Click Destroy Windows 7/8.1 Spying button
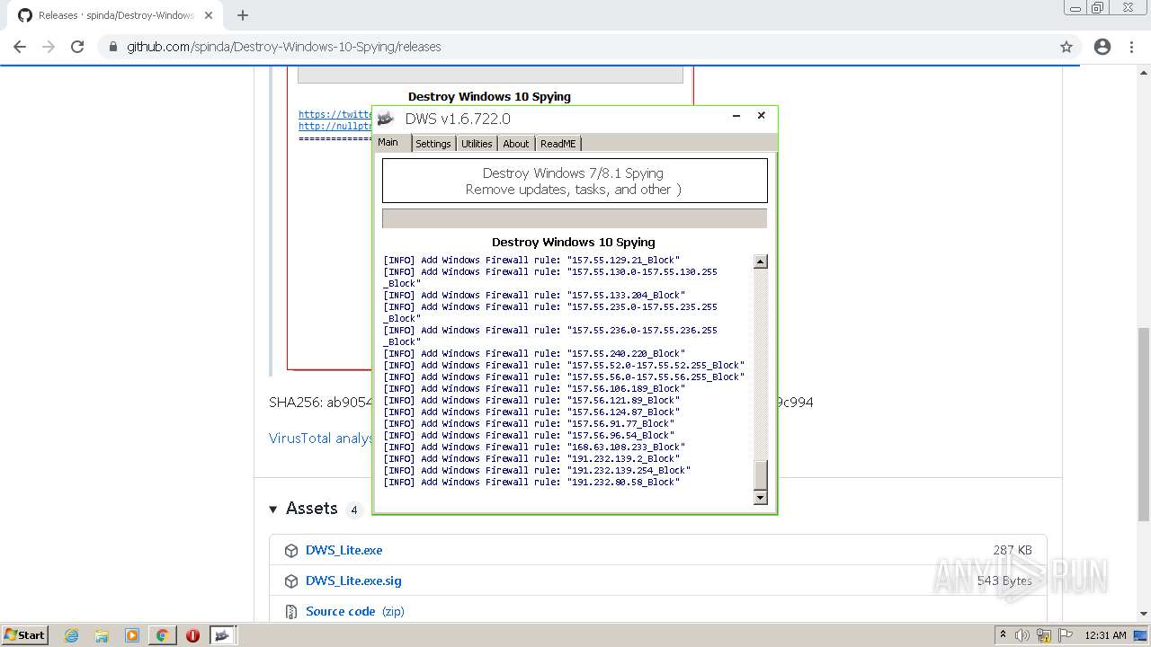This screenshot has height=647, width=1151. [x=575, y=181]
